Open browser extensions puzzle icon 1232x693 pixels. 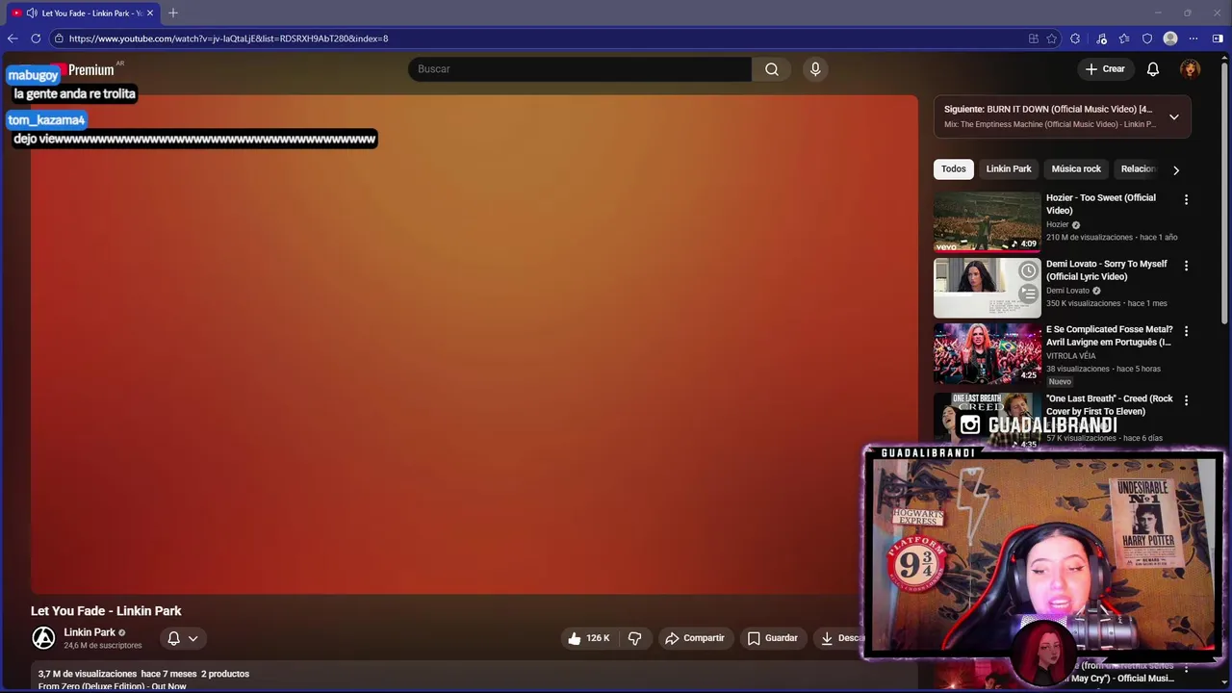click(1075, 38)
